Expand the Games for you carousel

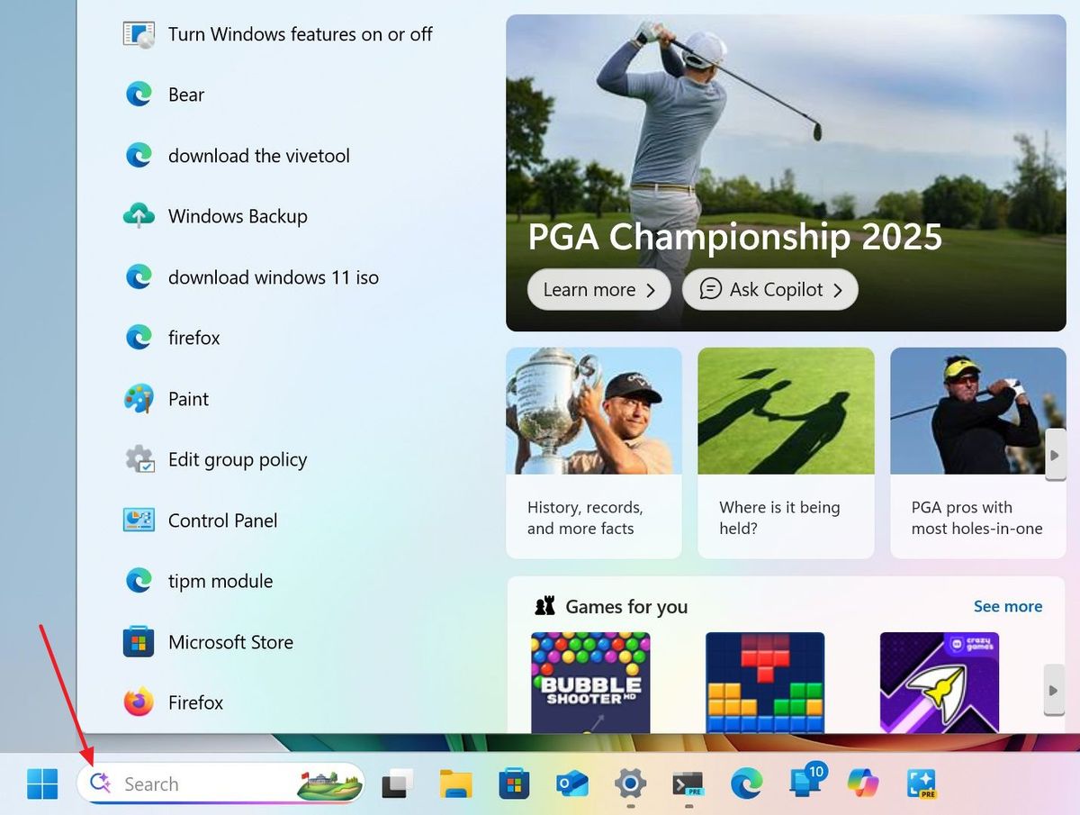click(x=1054, y=691)
